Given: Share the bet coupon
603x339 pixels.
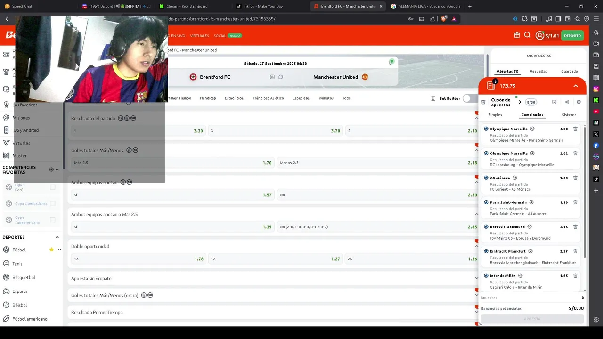Looking at the screenshot, I should click(x=567, y=102).
